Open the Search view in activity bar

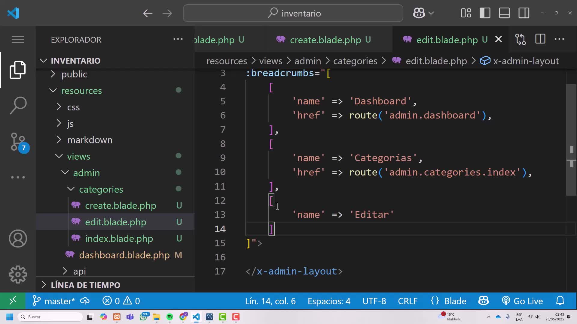click(18, 105)
